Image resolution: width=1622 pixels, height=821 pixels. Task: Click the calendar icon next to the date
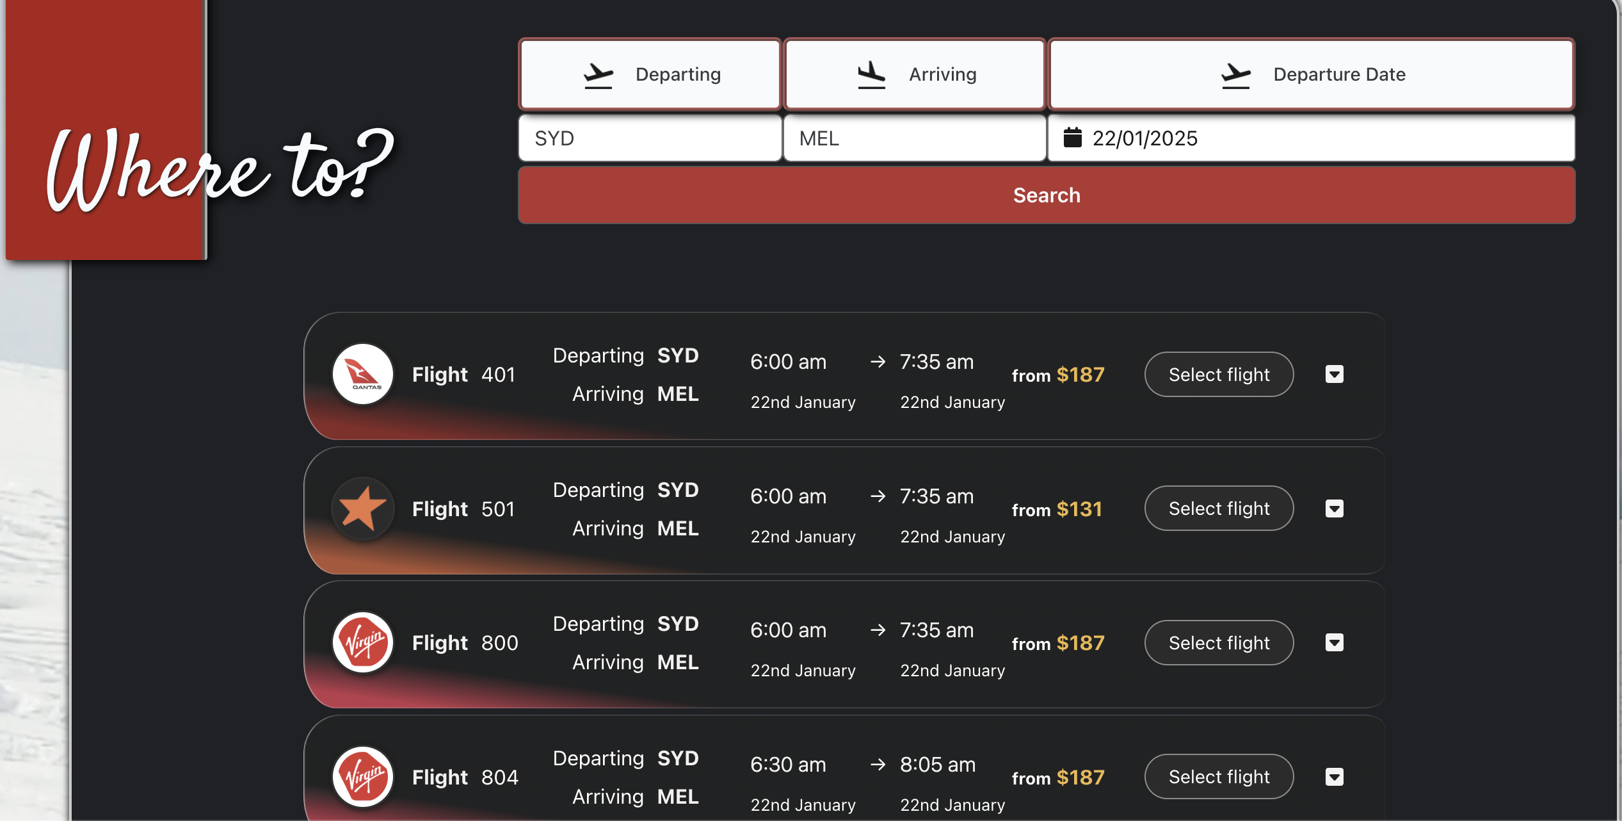click(1073, 138)
